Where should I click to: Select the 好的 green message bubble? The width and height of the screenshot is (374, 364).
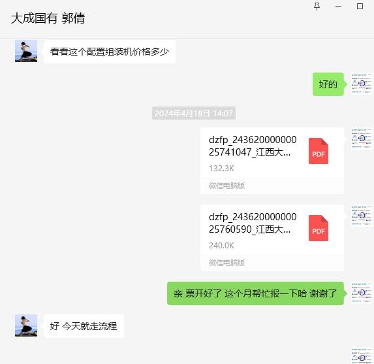(328, 84)
